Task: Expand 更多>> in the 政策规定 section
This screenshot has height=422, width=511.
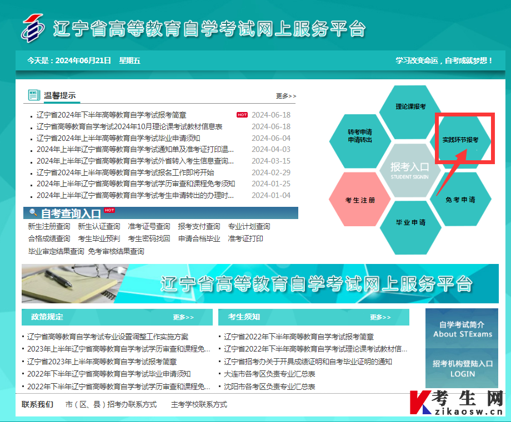Action: [183, 317]
